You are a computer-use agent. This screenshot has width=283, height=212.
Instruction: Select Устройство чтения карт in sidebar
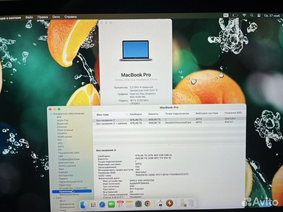tap(74, 188)
